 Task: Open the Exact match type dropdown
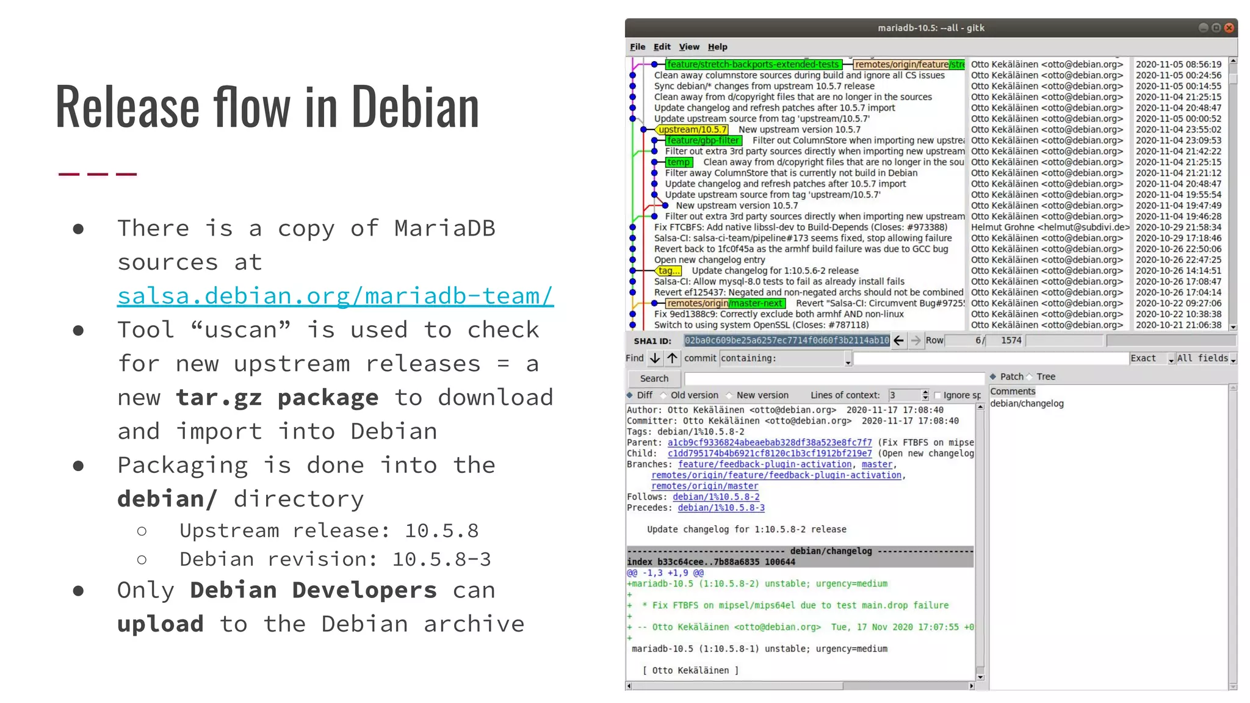(x=1152, y=359)
